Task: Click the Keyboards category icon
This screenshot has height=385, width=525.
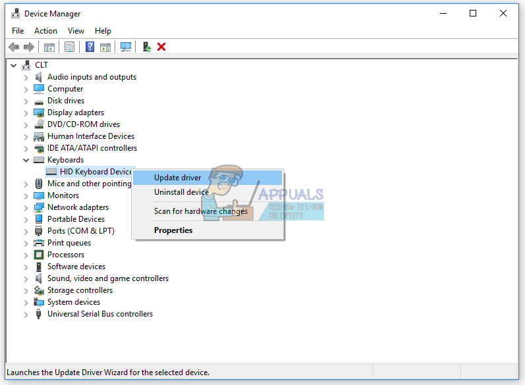Action: click(x=39, y=160)
